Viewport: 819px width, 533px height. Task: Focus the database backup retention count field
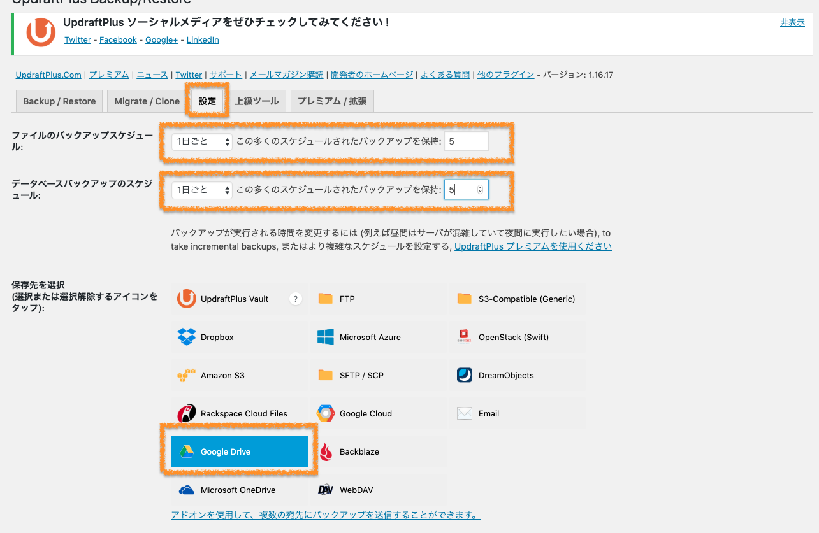[x=467, y=190]
